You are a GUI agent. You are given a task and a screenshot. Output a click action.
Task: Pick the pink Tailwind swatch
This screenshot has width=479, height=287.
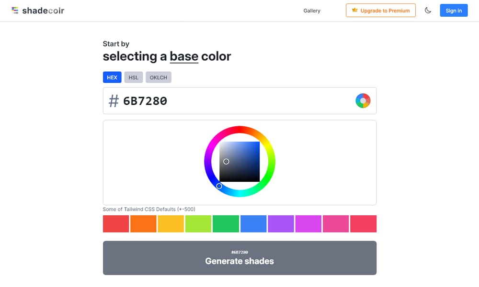click(x=336, y=224)
